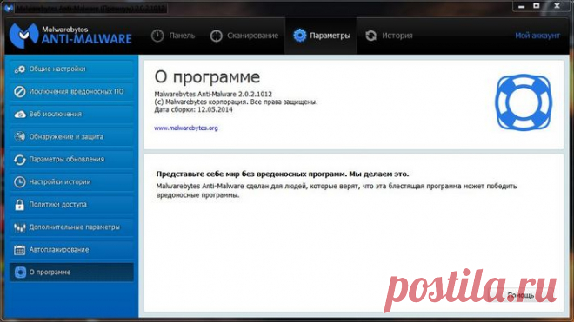Image resolution: width=574 pixels, height=322 pixels.
Task: Switch to the Сканирование tab
Action: [244, 36]
